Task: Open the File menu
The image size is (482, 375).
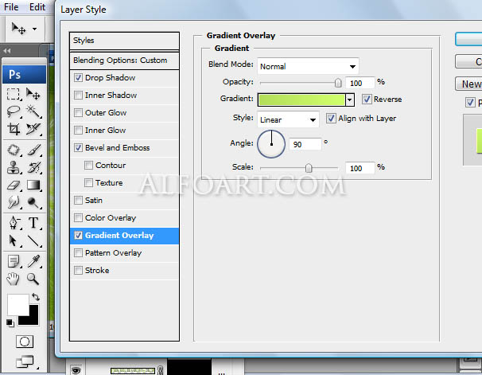Action: pos(11,7)
